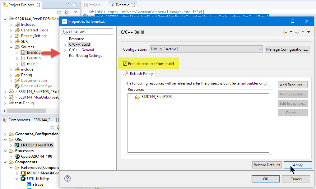
Task: Switch to the main.c editor tab
Action: (95, 5)
